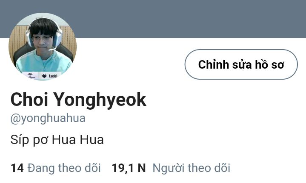Click the words Hua Hua in bio
306x183 pixels.
(x=78, y=140)
